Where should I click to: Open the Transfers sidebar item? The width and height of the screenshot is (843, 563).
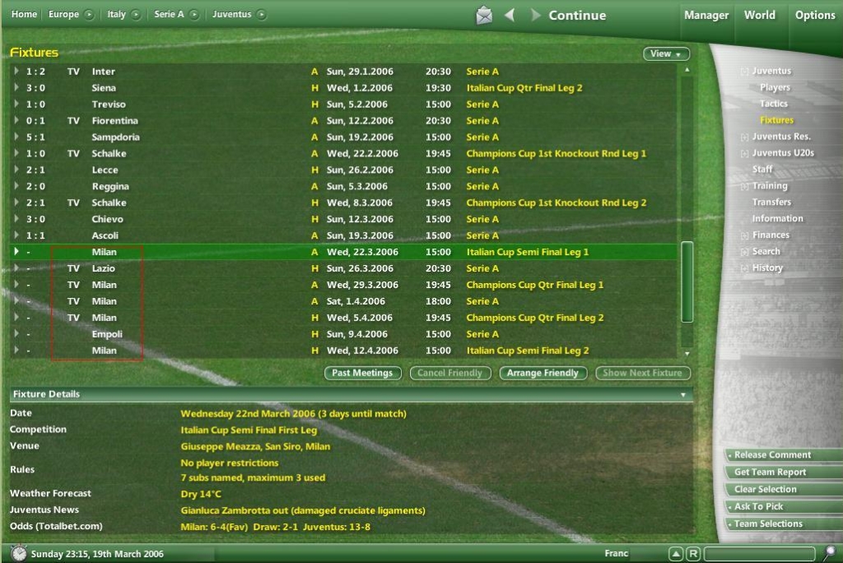771,202
